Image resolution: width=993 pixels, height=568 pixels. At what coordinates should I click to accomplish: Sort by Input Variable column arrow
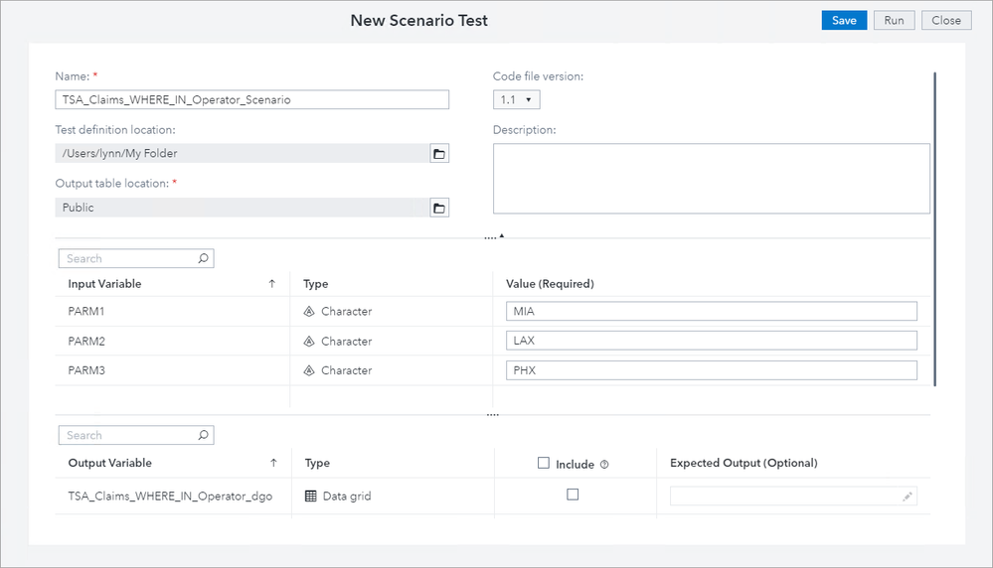coord(272,284)
